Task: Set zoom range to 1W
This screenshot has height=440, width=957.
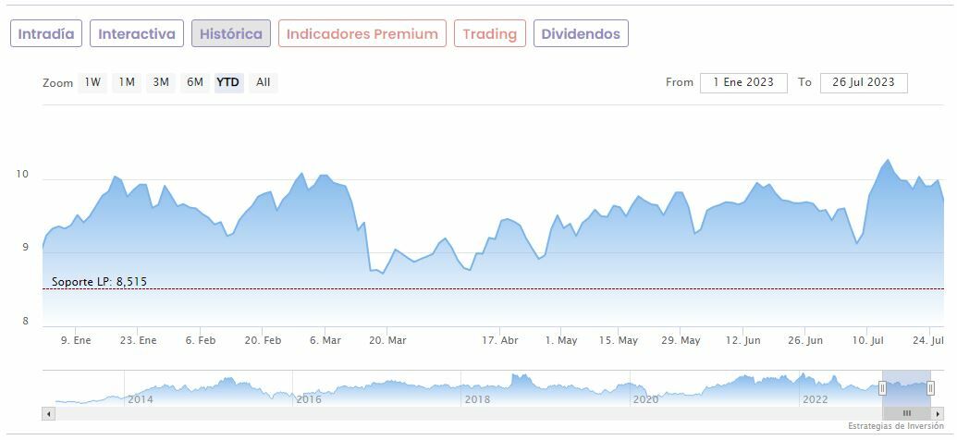Action: (92, 82)
